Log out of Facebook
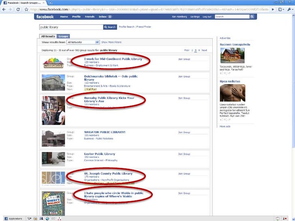Screen dimensions: 295x221 207,17
